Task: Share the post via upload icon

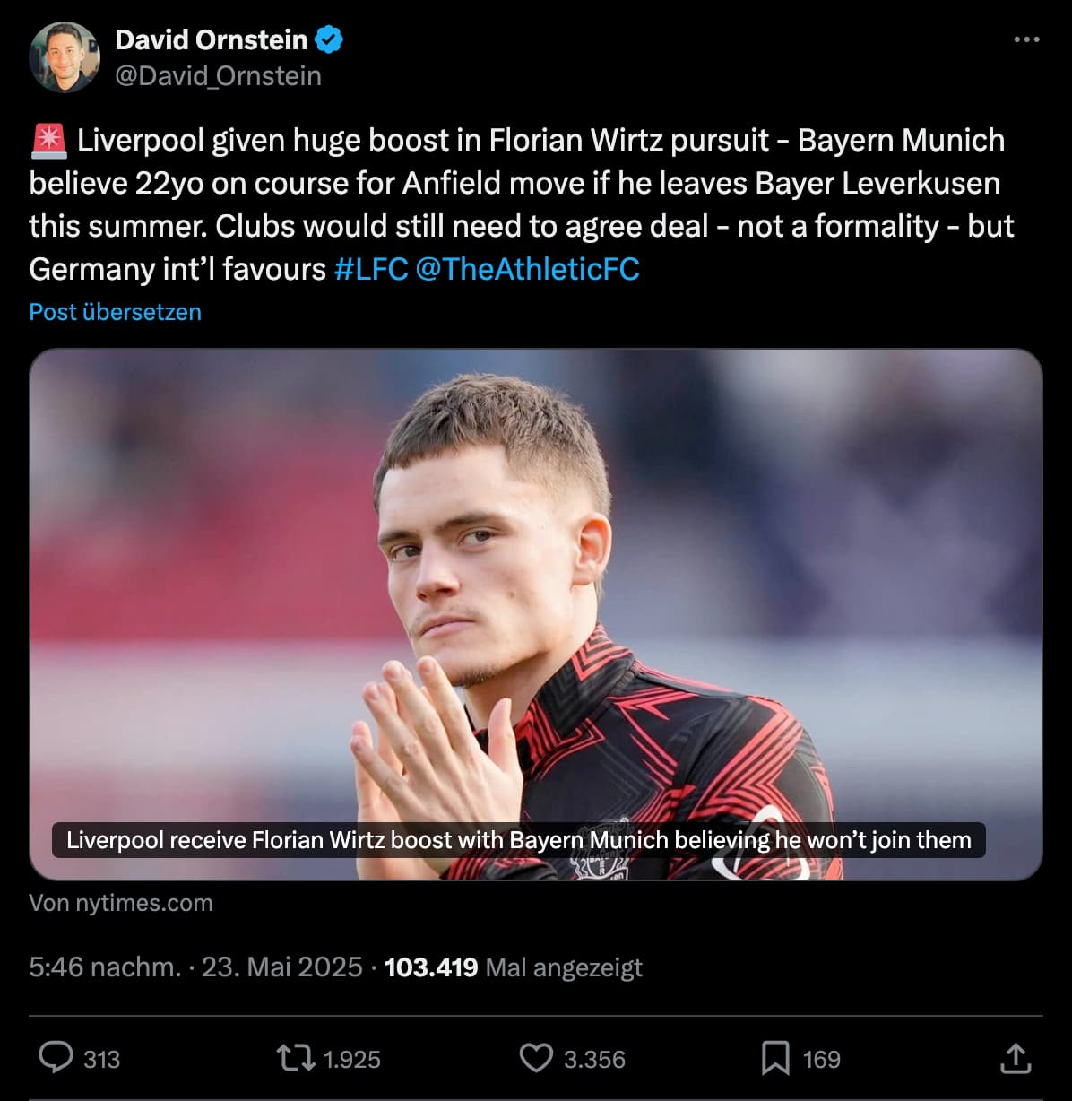Action: coord(1016,1058)
